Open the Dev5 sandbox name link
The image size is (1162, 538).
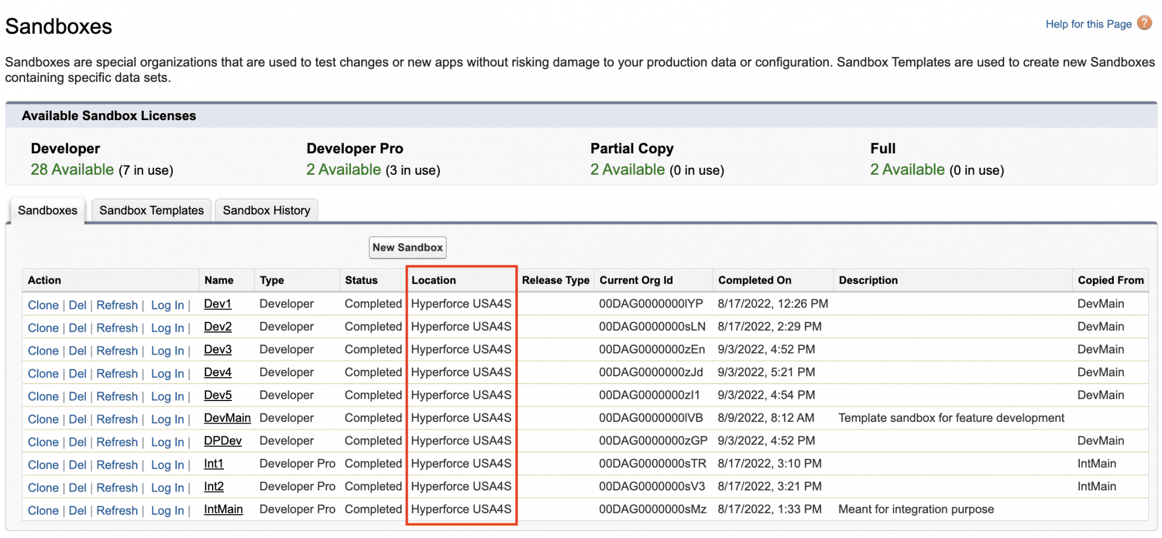[218, 395]
